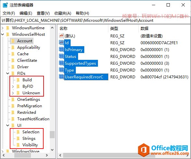Image resolution: width=191 pixels, height=159 pixels.
Task: Click the data 00060000D7AC2FE1
Action: pos(159,43)
